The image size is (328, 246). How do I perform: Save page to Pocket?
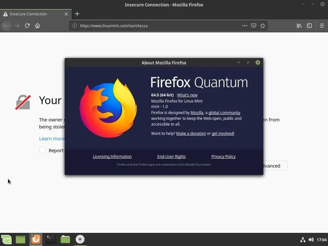point(254,26)
